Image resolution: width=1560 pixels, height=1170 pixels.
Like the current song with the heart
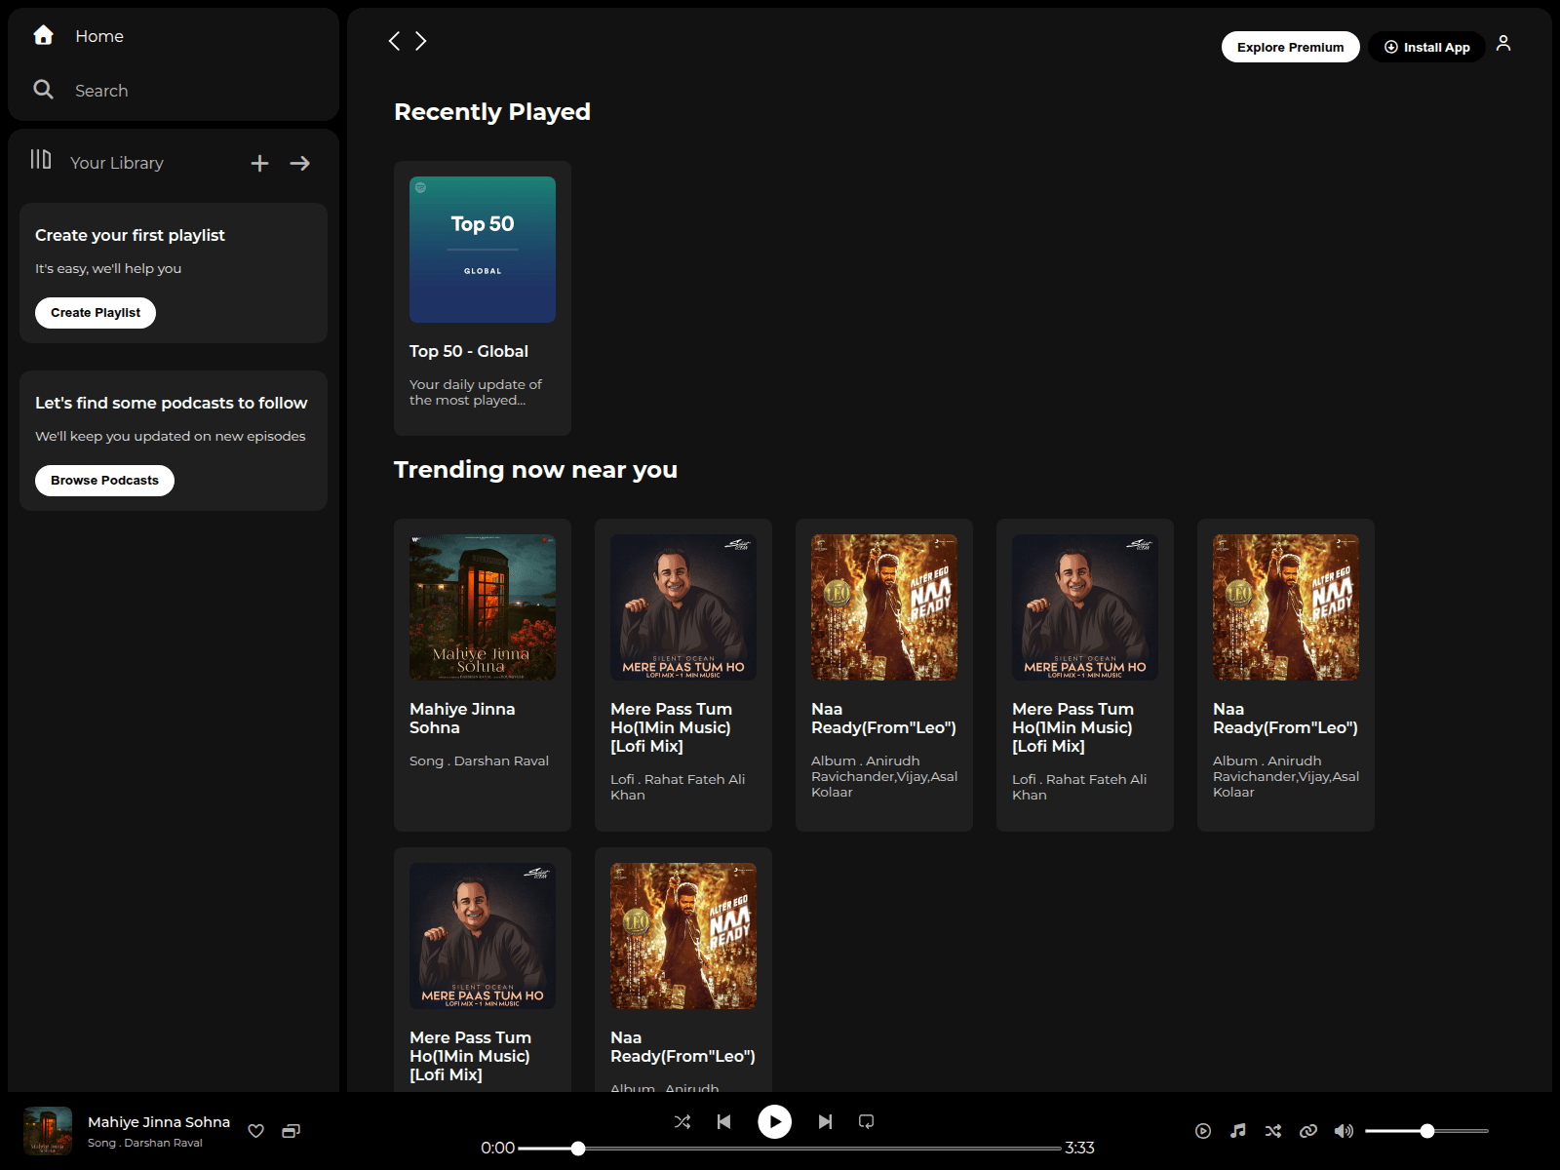click(255, 1131)
